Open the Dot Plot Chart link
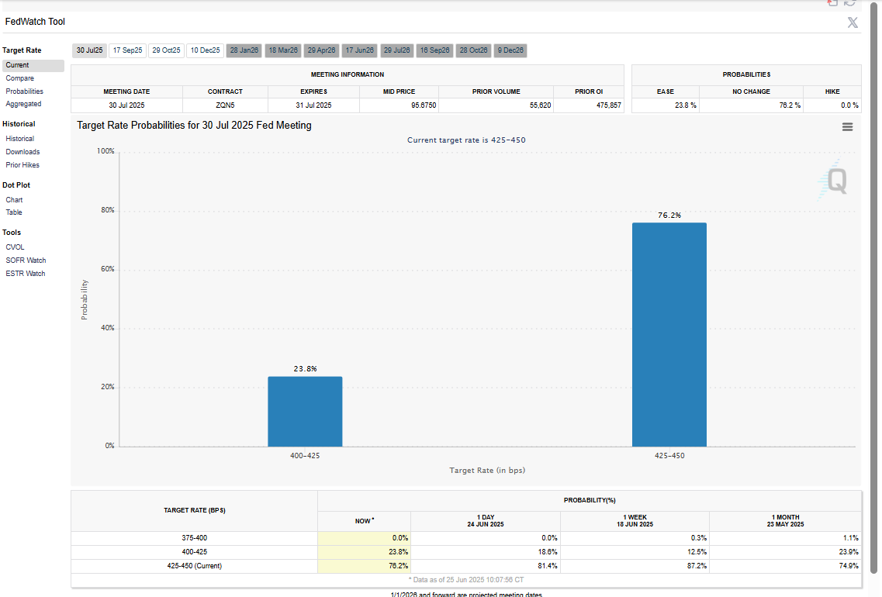The width and height of the screenshot is (882, 597). [x=15, y=200]
